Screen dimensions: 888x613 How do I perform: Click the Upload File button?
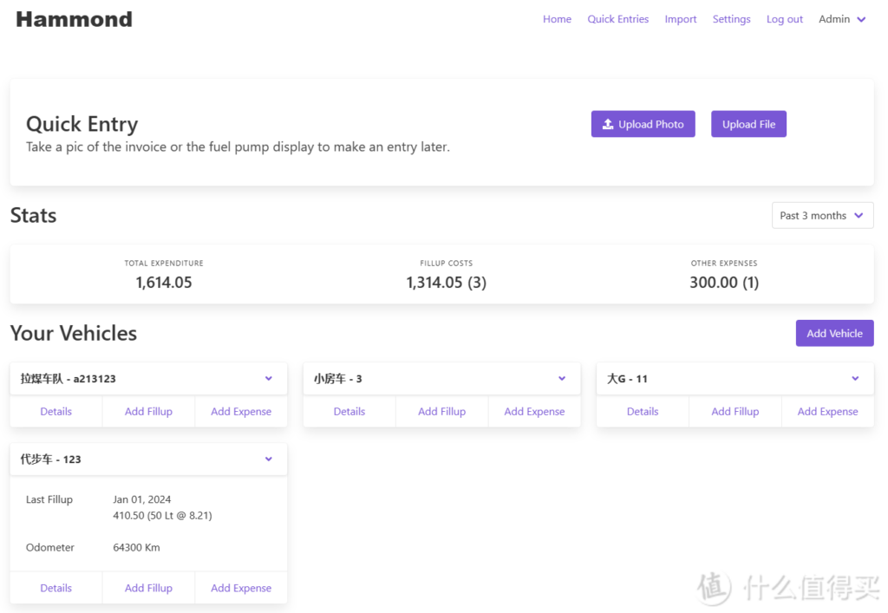pos(748,124)
